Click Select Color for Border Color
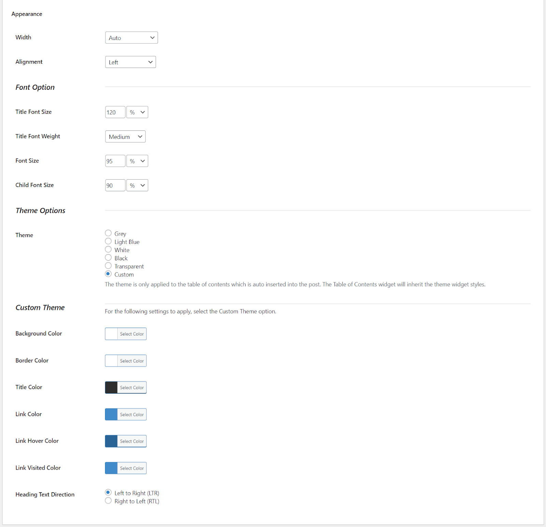 pos(132,361)
